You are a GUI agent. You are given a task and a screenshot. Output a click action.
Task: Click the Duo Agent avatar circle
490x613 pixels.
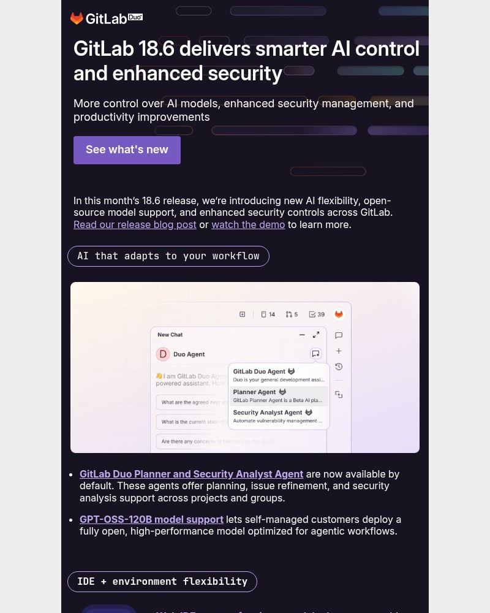[x=163, y=354]
